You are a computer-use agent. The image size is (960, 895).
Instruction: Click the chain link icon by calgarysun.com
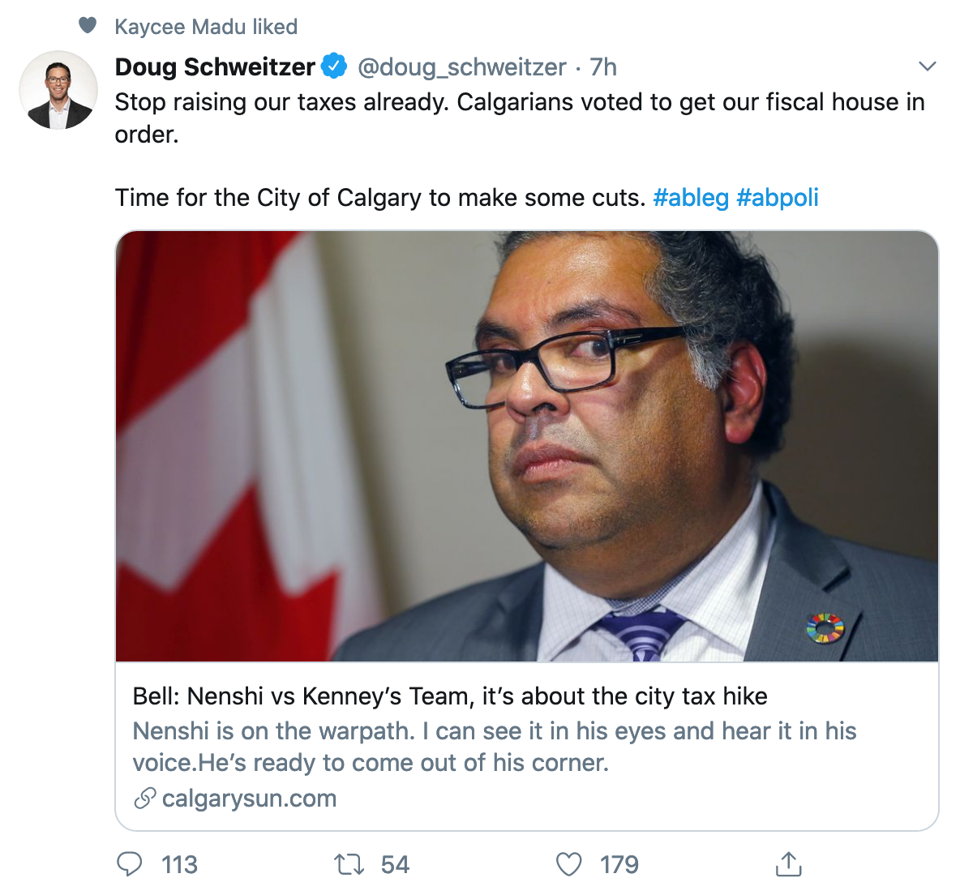point(145,799)
